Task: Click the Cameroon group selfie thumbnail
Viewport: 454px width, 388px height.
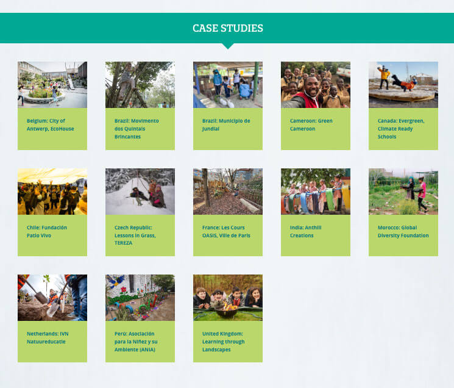Action: [316, 85]
